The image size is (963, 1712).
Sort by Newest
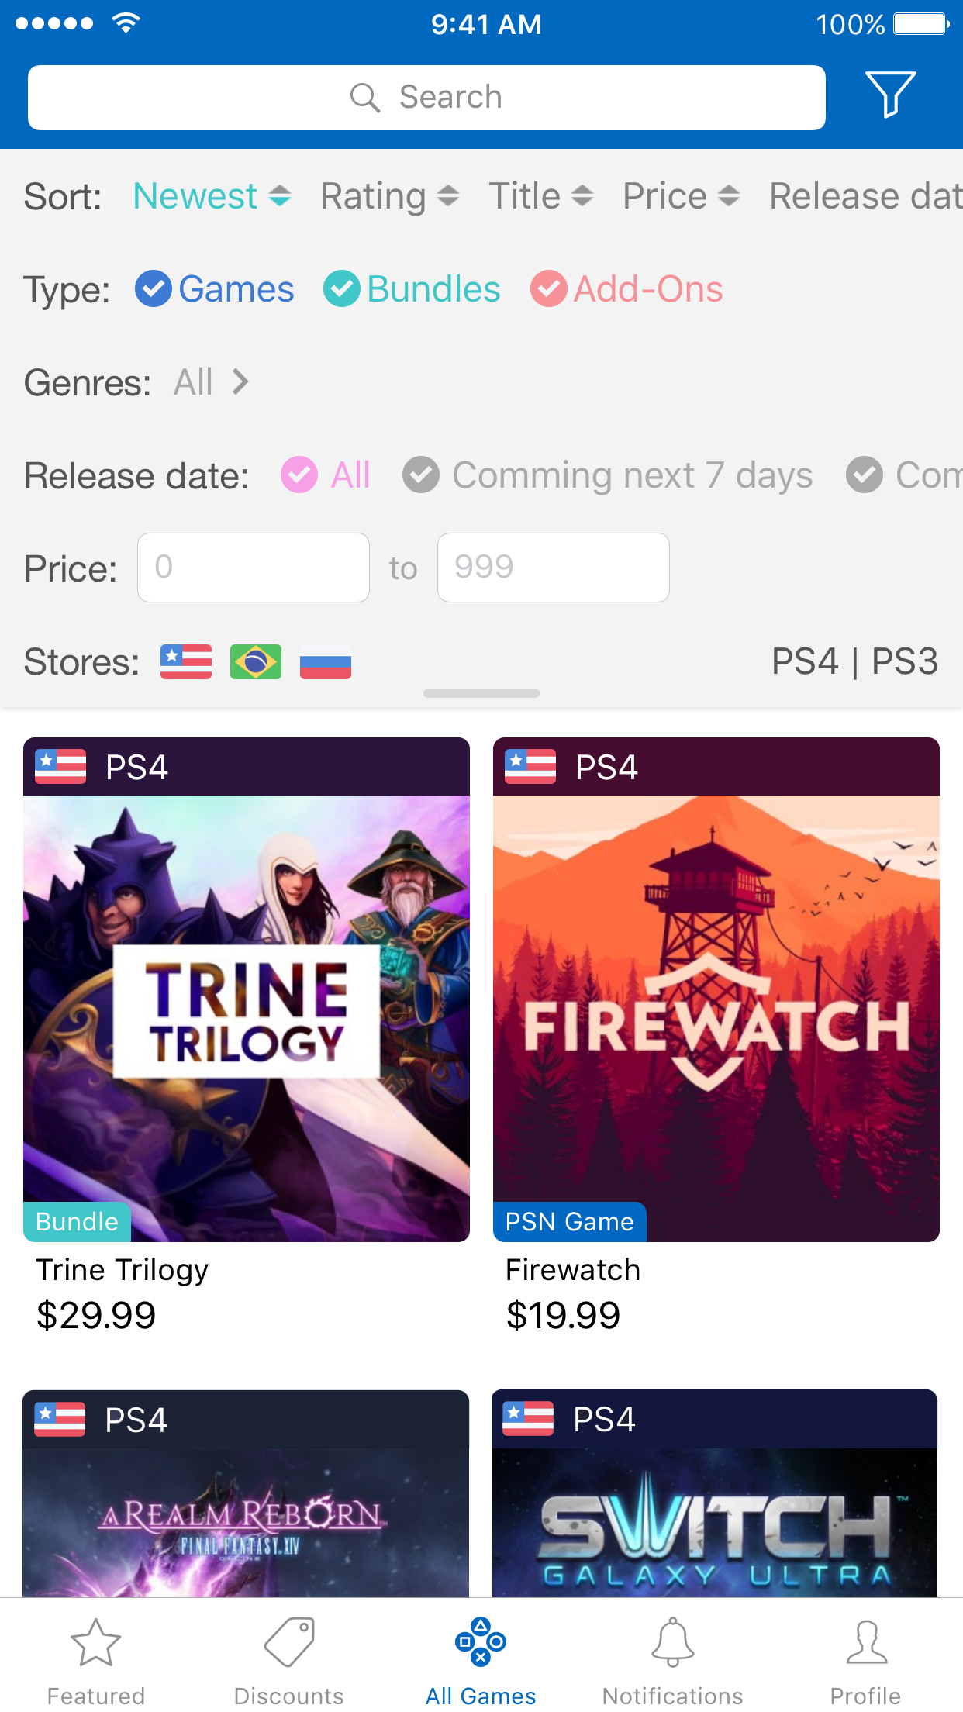(212, 196)
